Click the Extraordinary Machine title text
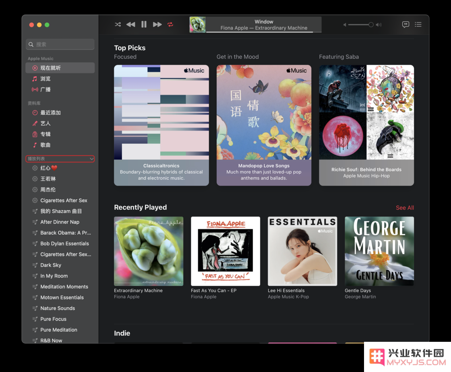 point(139,290)
